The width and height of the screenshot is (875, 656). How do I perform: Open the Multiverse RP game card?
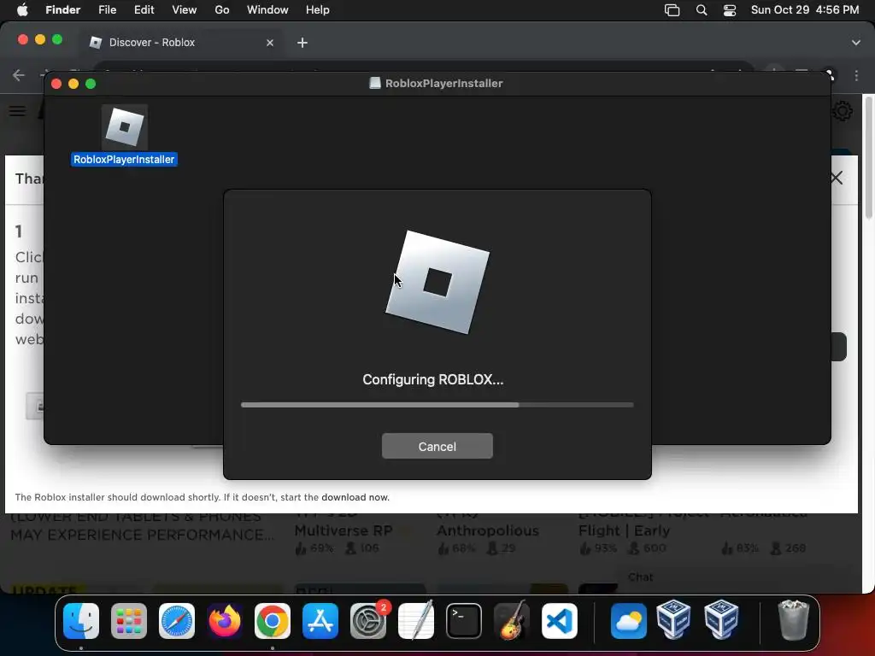344,530
